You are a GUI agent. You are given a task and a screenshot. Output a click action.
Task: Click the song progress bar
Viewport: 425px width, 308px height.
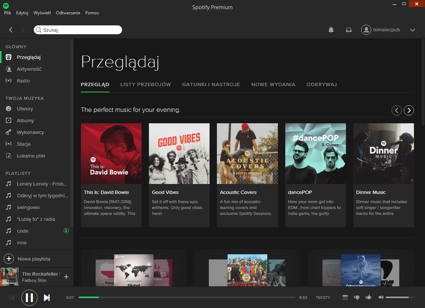[187, 297]
